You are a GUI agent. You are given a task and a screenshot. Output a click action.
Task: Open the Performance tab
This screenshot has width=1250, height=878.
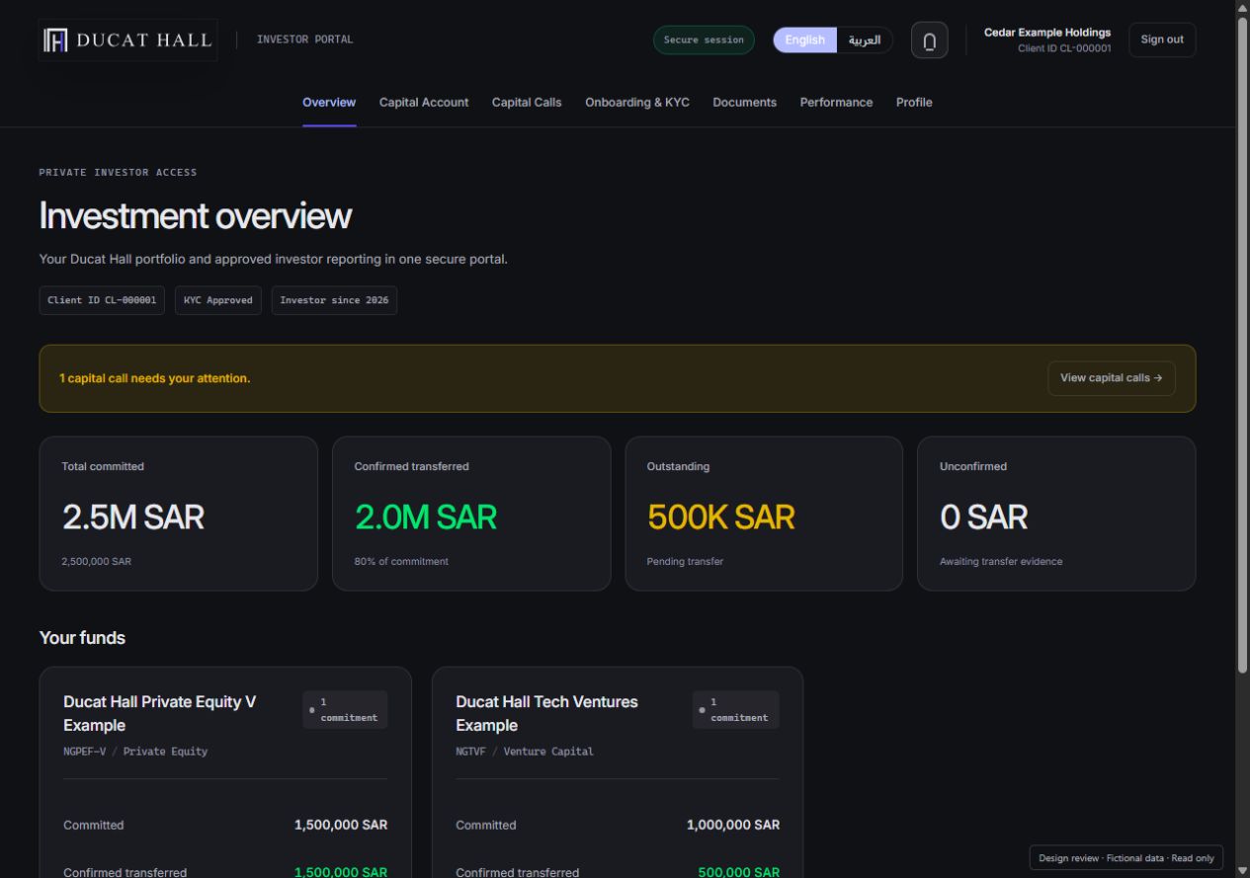(836, 103)
